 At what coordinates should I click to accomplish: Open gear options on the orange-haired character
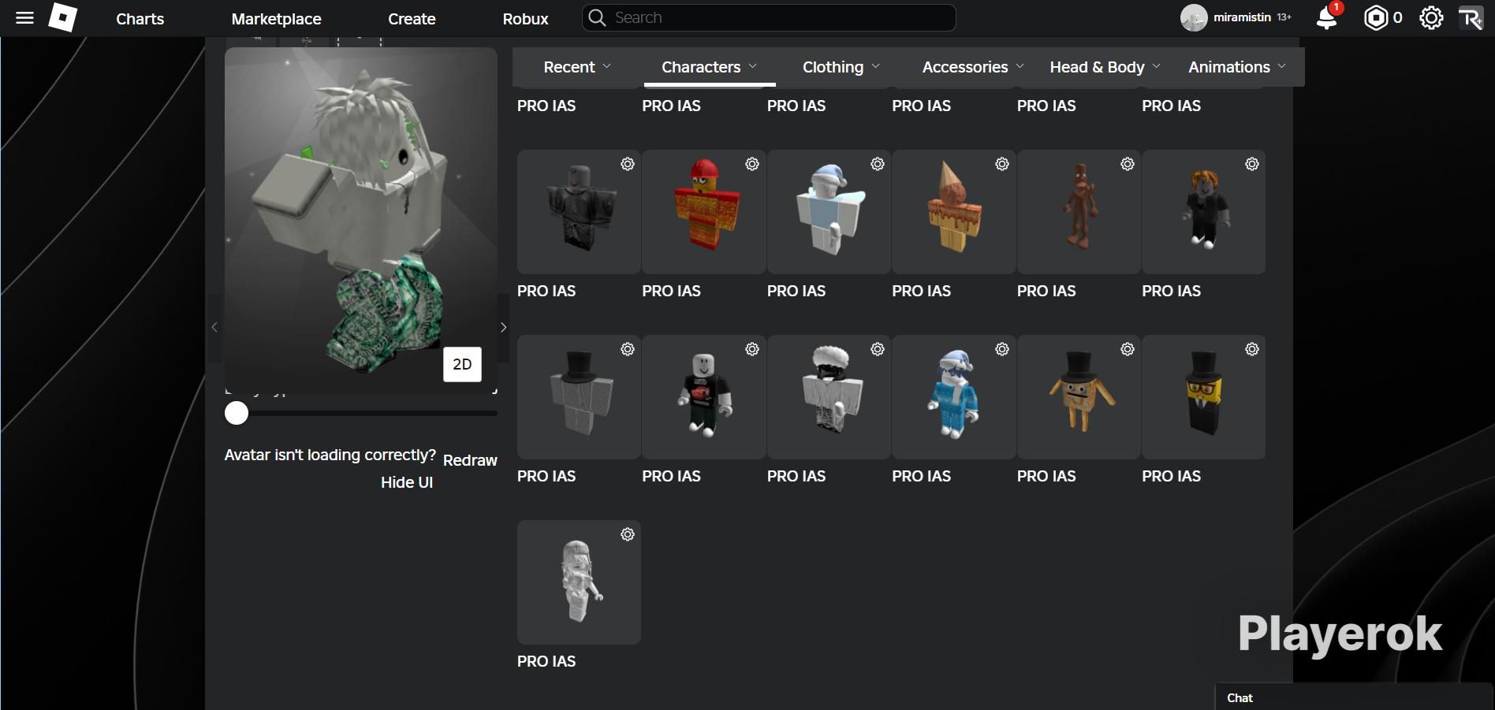[1252, 164]
